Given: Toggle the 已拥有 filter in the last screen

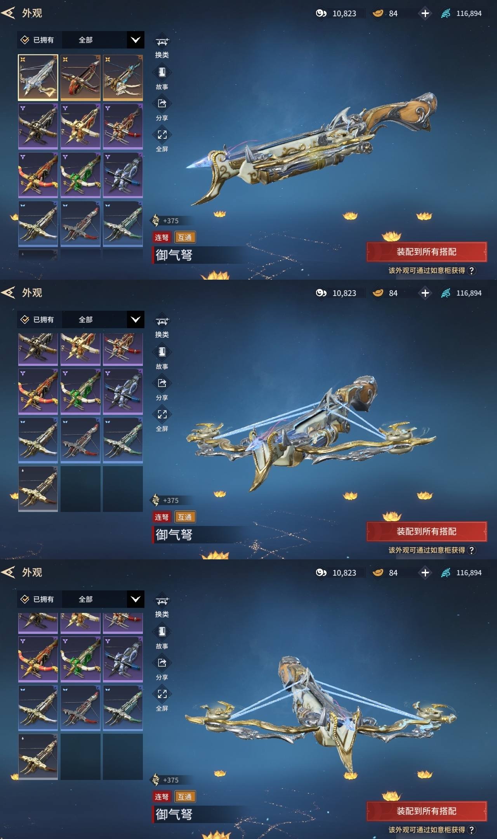Looking at the screenshot, I should pyautogui.click(x=38, y=599).
